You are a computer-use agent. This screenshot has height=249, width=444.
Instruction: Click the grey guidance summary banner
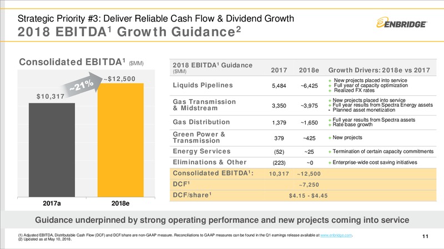(x=222, y=220)
